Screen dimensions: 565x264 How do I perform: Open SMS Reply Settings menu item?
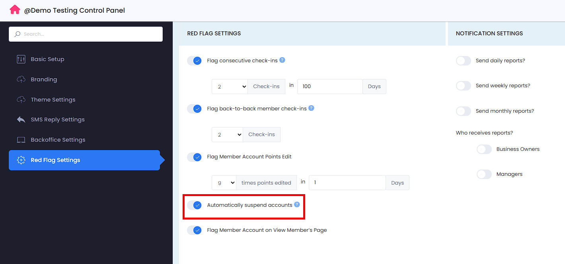(x=84, y=119)
